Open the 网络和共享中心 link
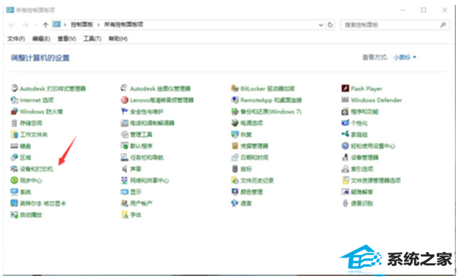Image resolution: width=458 pixels, height=278 pixels. coord(149,180)
